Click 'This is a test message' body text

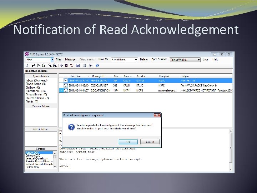tap(101, 159)
